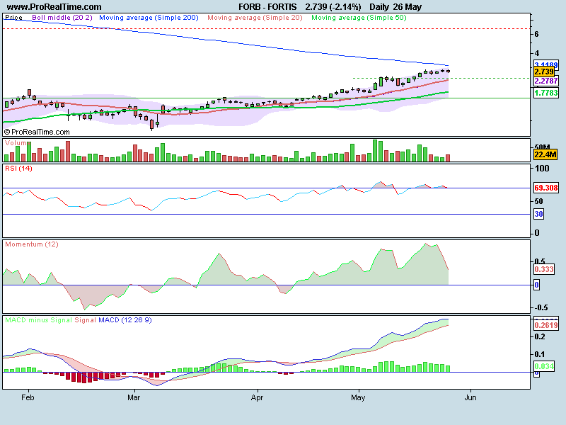Click the green 1.7783 moving average tag
The height and width of the screenshot is (425, 566).
(x=545, y=93)
